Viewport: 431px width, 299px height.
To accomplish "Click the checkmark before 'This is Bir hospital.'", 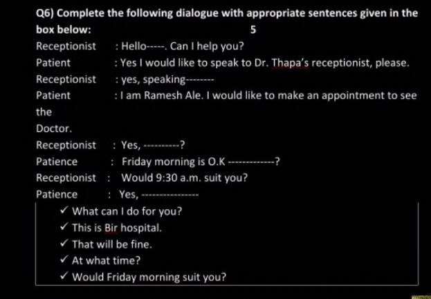I will [64, 227].
